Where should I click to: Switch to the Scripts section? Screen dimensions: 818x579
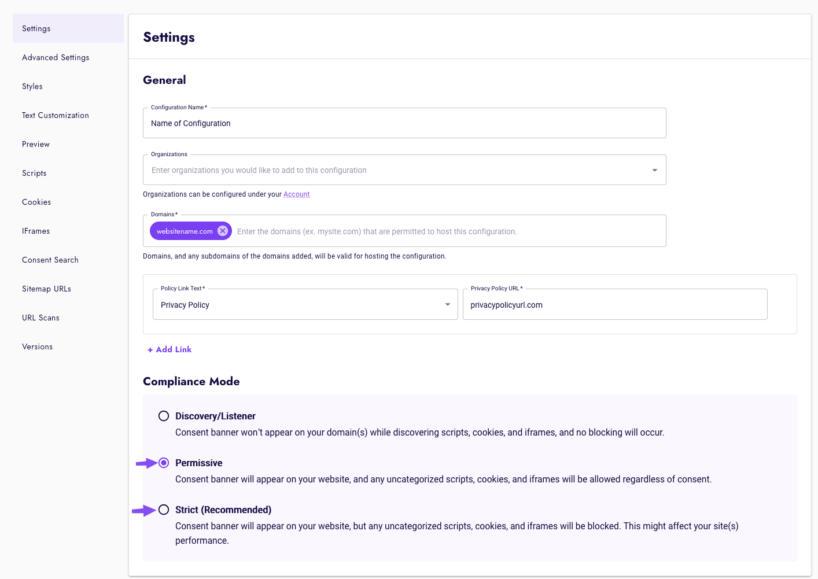(34, 173)
